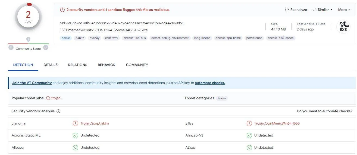Click the popular threat label warning icon
This screenshot has width=357, height=155.
click(48, 98)
